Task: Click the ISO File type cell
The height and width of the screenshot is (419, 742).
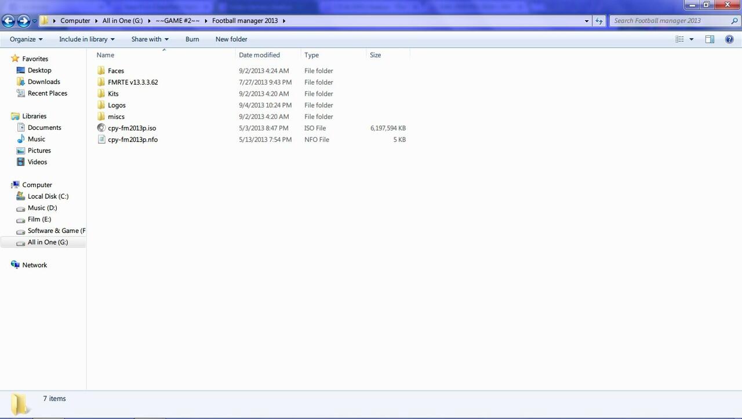Action: tap(315, 128)
